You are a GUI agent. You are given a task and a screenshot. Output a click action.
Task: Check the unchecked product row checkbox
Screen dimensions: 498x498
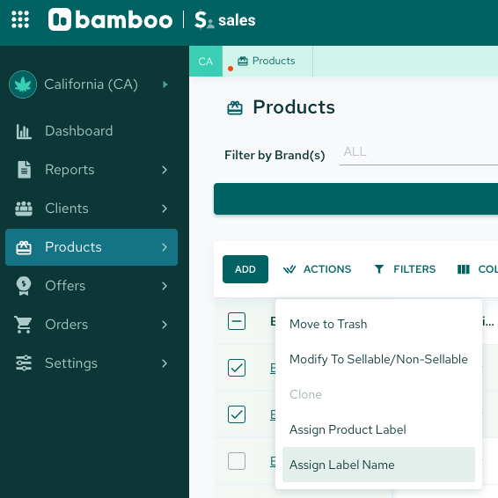[x=237, y=461]
